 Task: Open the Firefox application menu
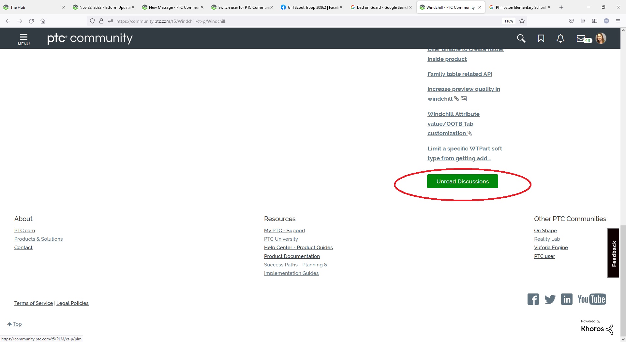(618, 21)
